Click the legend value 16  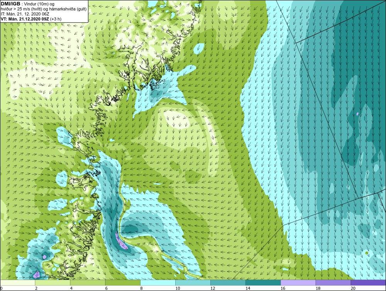pyautogui.click(x=283, y=288)
